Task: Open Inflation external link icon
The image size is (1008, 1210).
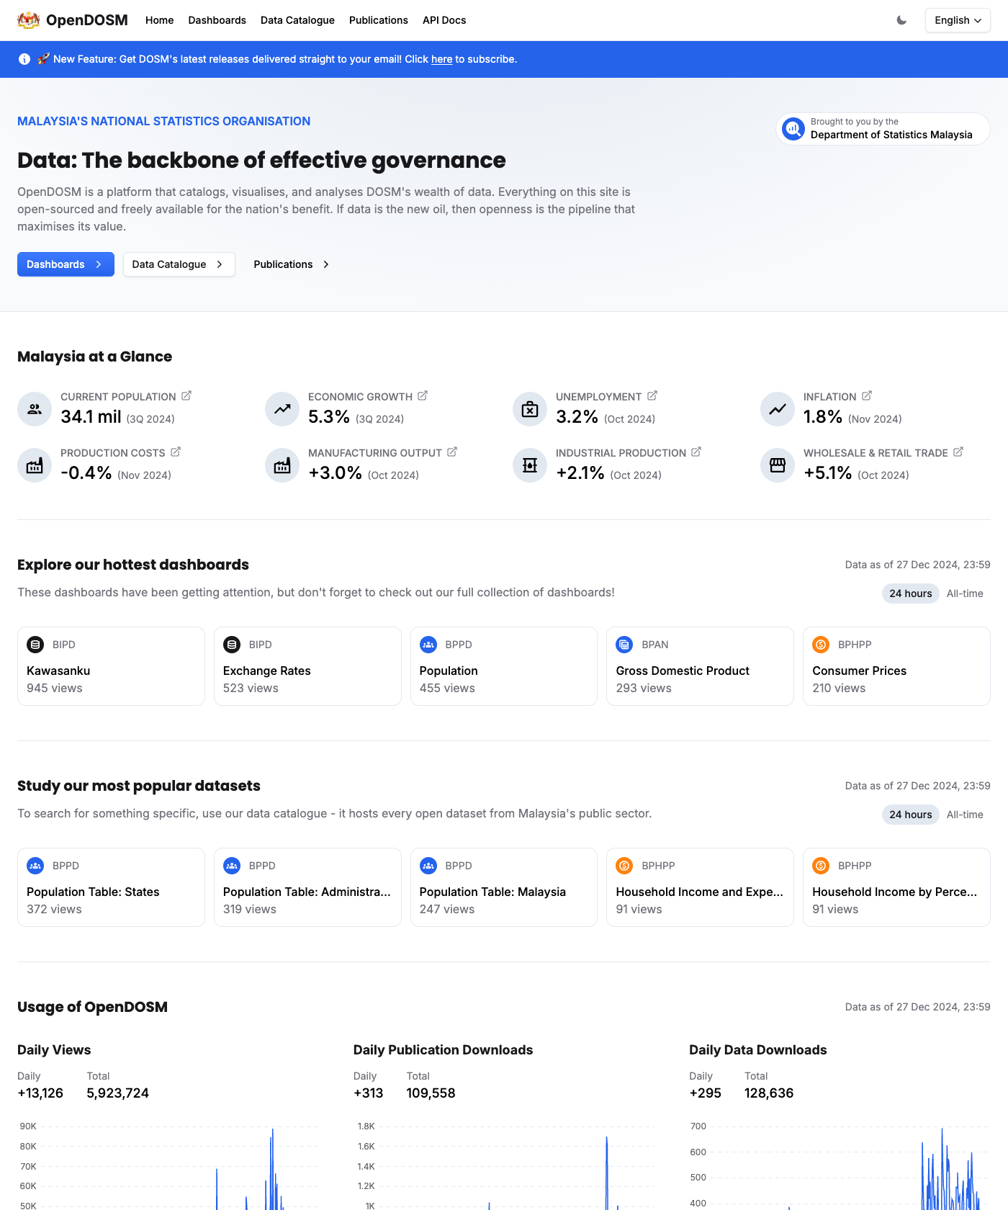Action: coord(867,396)
